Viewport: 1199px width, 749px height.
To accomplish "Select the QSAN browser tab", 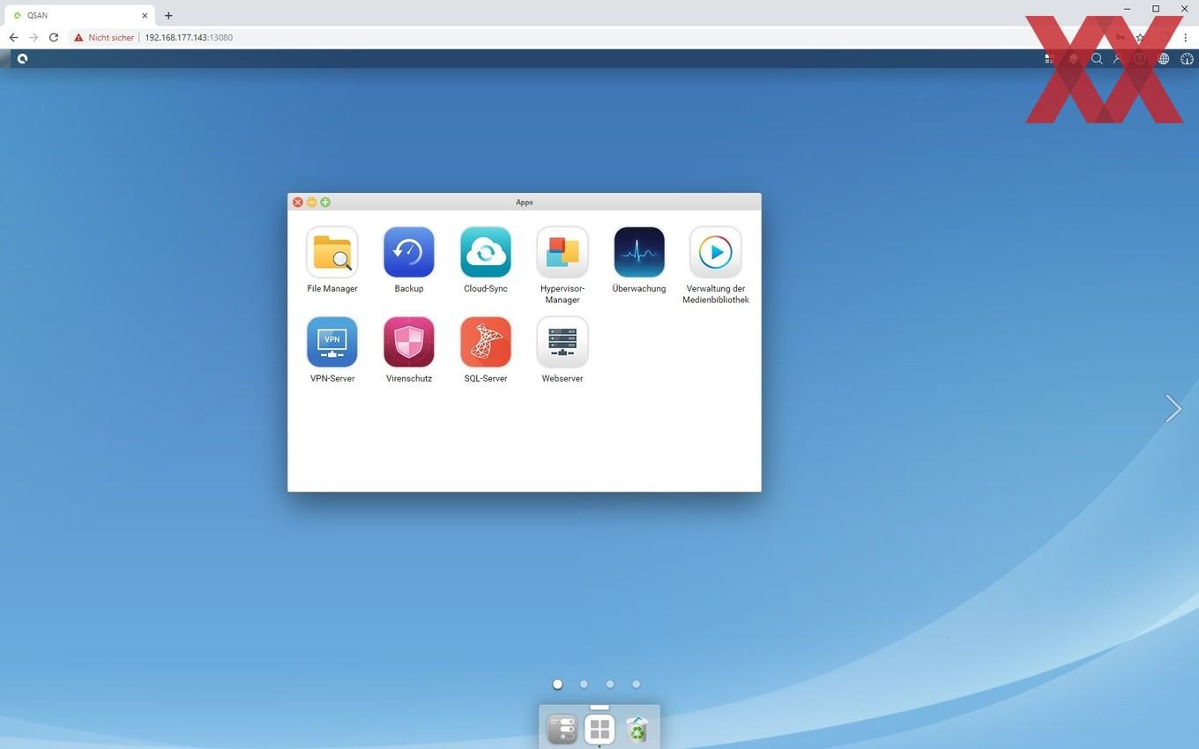I will coord(81,15).
